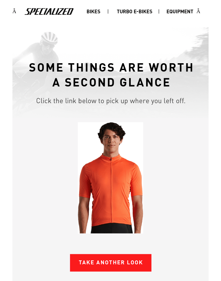The image size is (221, 281).
Task: Click the black shorts in product photo
Action: (x=112, y=229)
